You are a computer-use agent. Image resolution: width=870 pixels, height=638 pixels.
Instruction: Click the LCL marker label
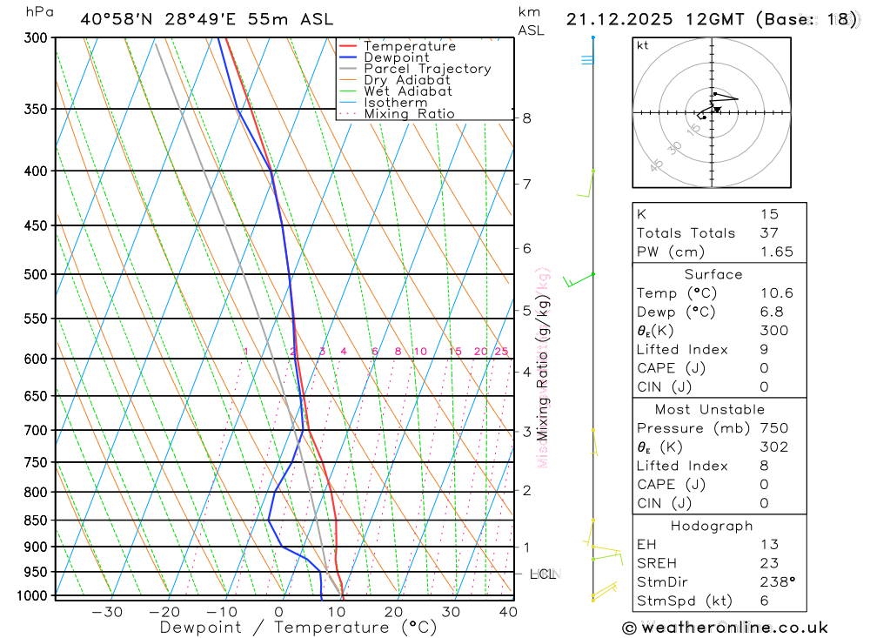click(x=543, y=574)
